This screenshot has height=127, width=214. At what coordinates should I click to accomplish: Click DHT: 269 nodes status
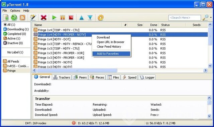click(36, 123)
